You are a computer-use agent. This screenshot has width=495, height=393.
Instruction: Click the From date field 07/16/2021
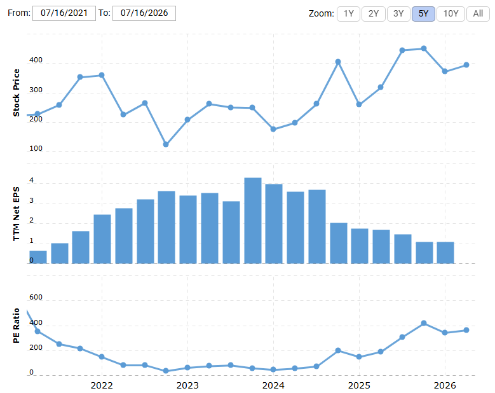pos(64,13)
